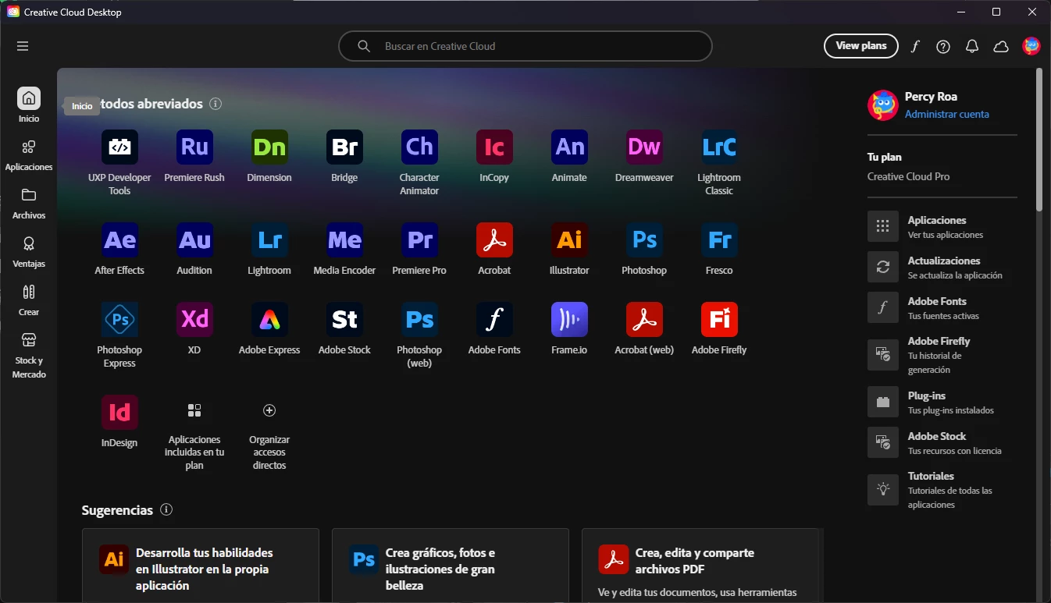Viewport: 1051px width, 603px height.
Task: Open the Dimension app icon
Action: pyautogui.click(x=269, y=147)
